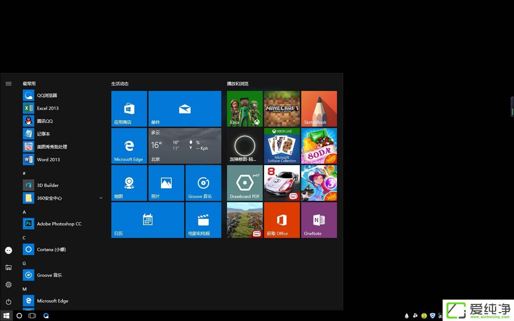514x321 pixels.
Task: Open File Explorer from the Start sidebar
Action: click(x=8, y=267)
